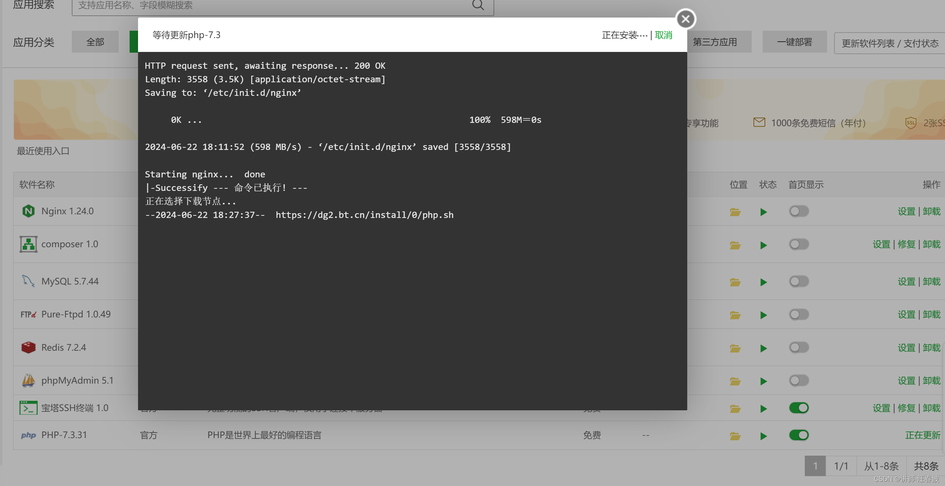Disable homepage display for 宝塔SSH终端
945x486 pixels.
(799, 408)
